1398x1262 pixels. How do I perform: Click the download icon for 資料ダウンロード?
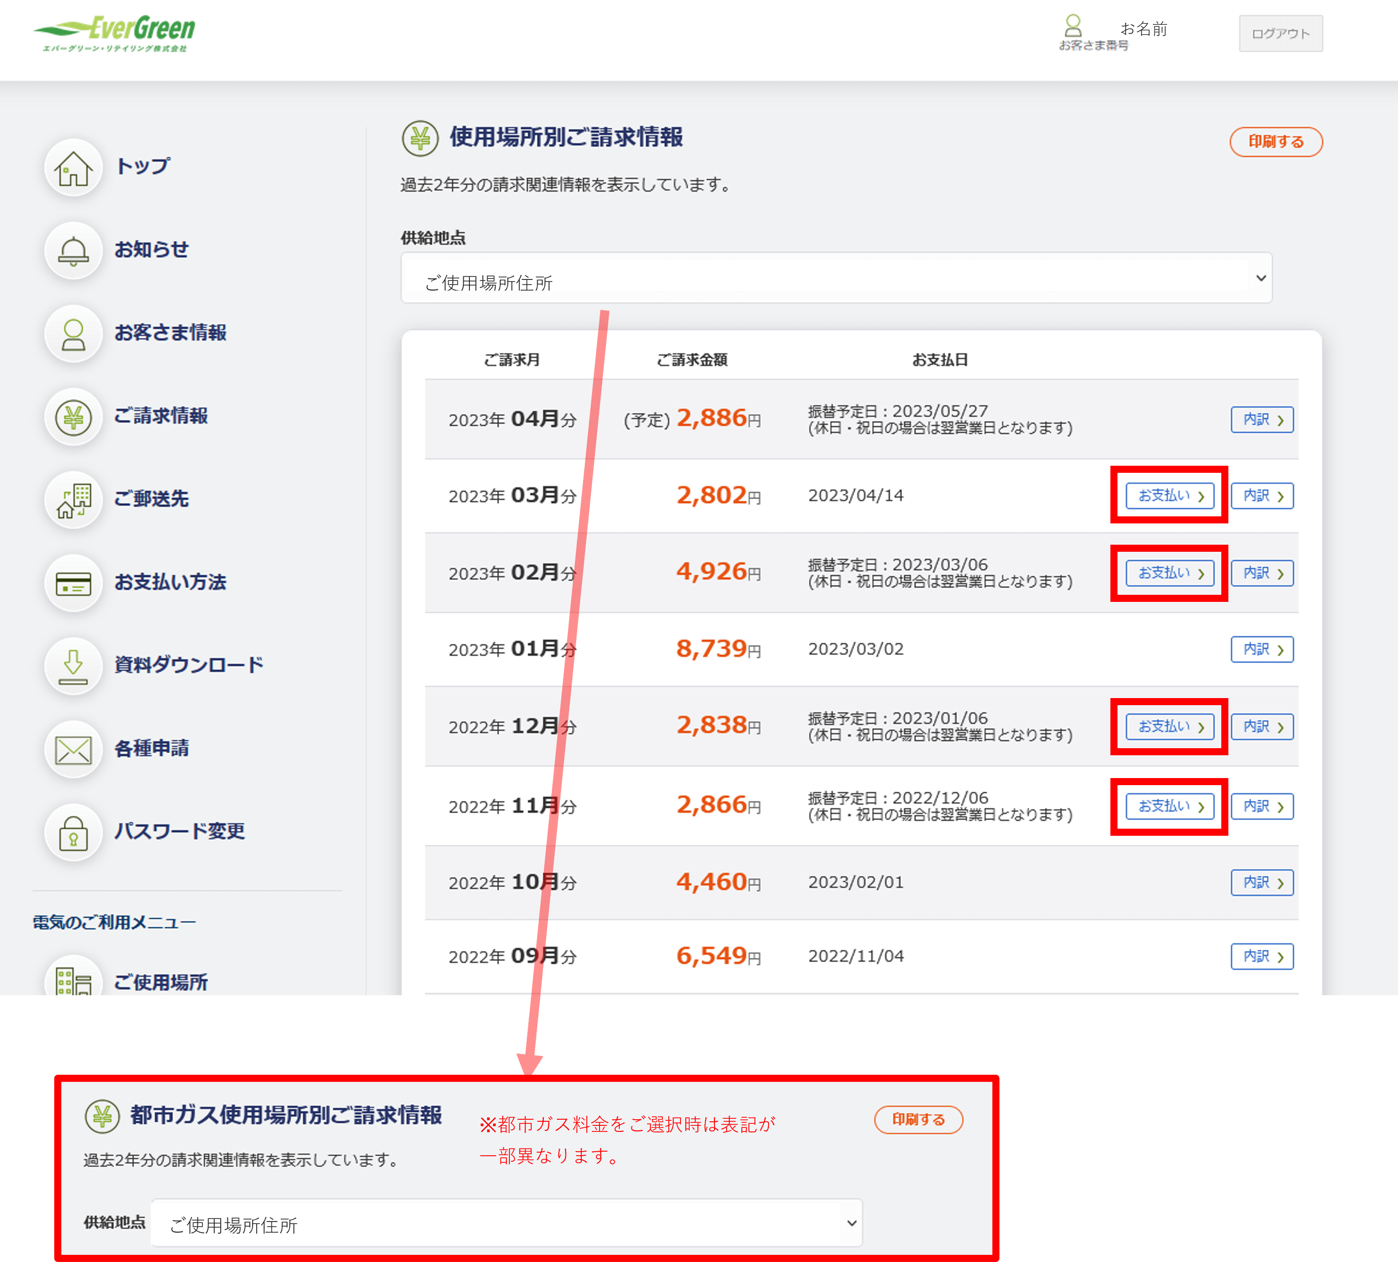pyautogui.click(x=73, y=666)
